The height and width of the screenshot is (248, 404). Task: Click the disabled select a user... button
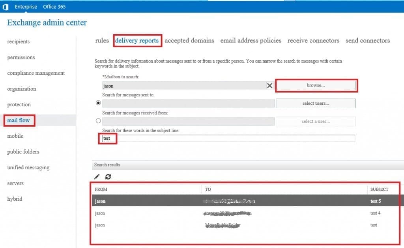[x=316, y=121]
